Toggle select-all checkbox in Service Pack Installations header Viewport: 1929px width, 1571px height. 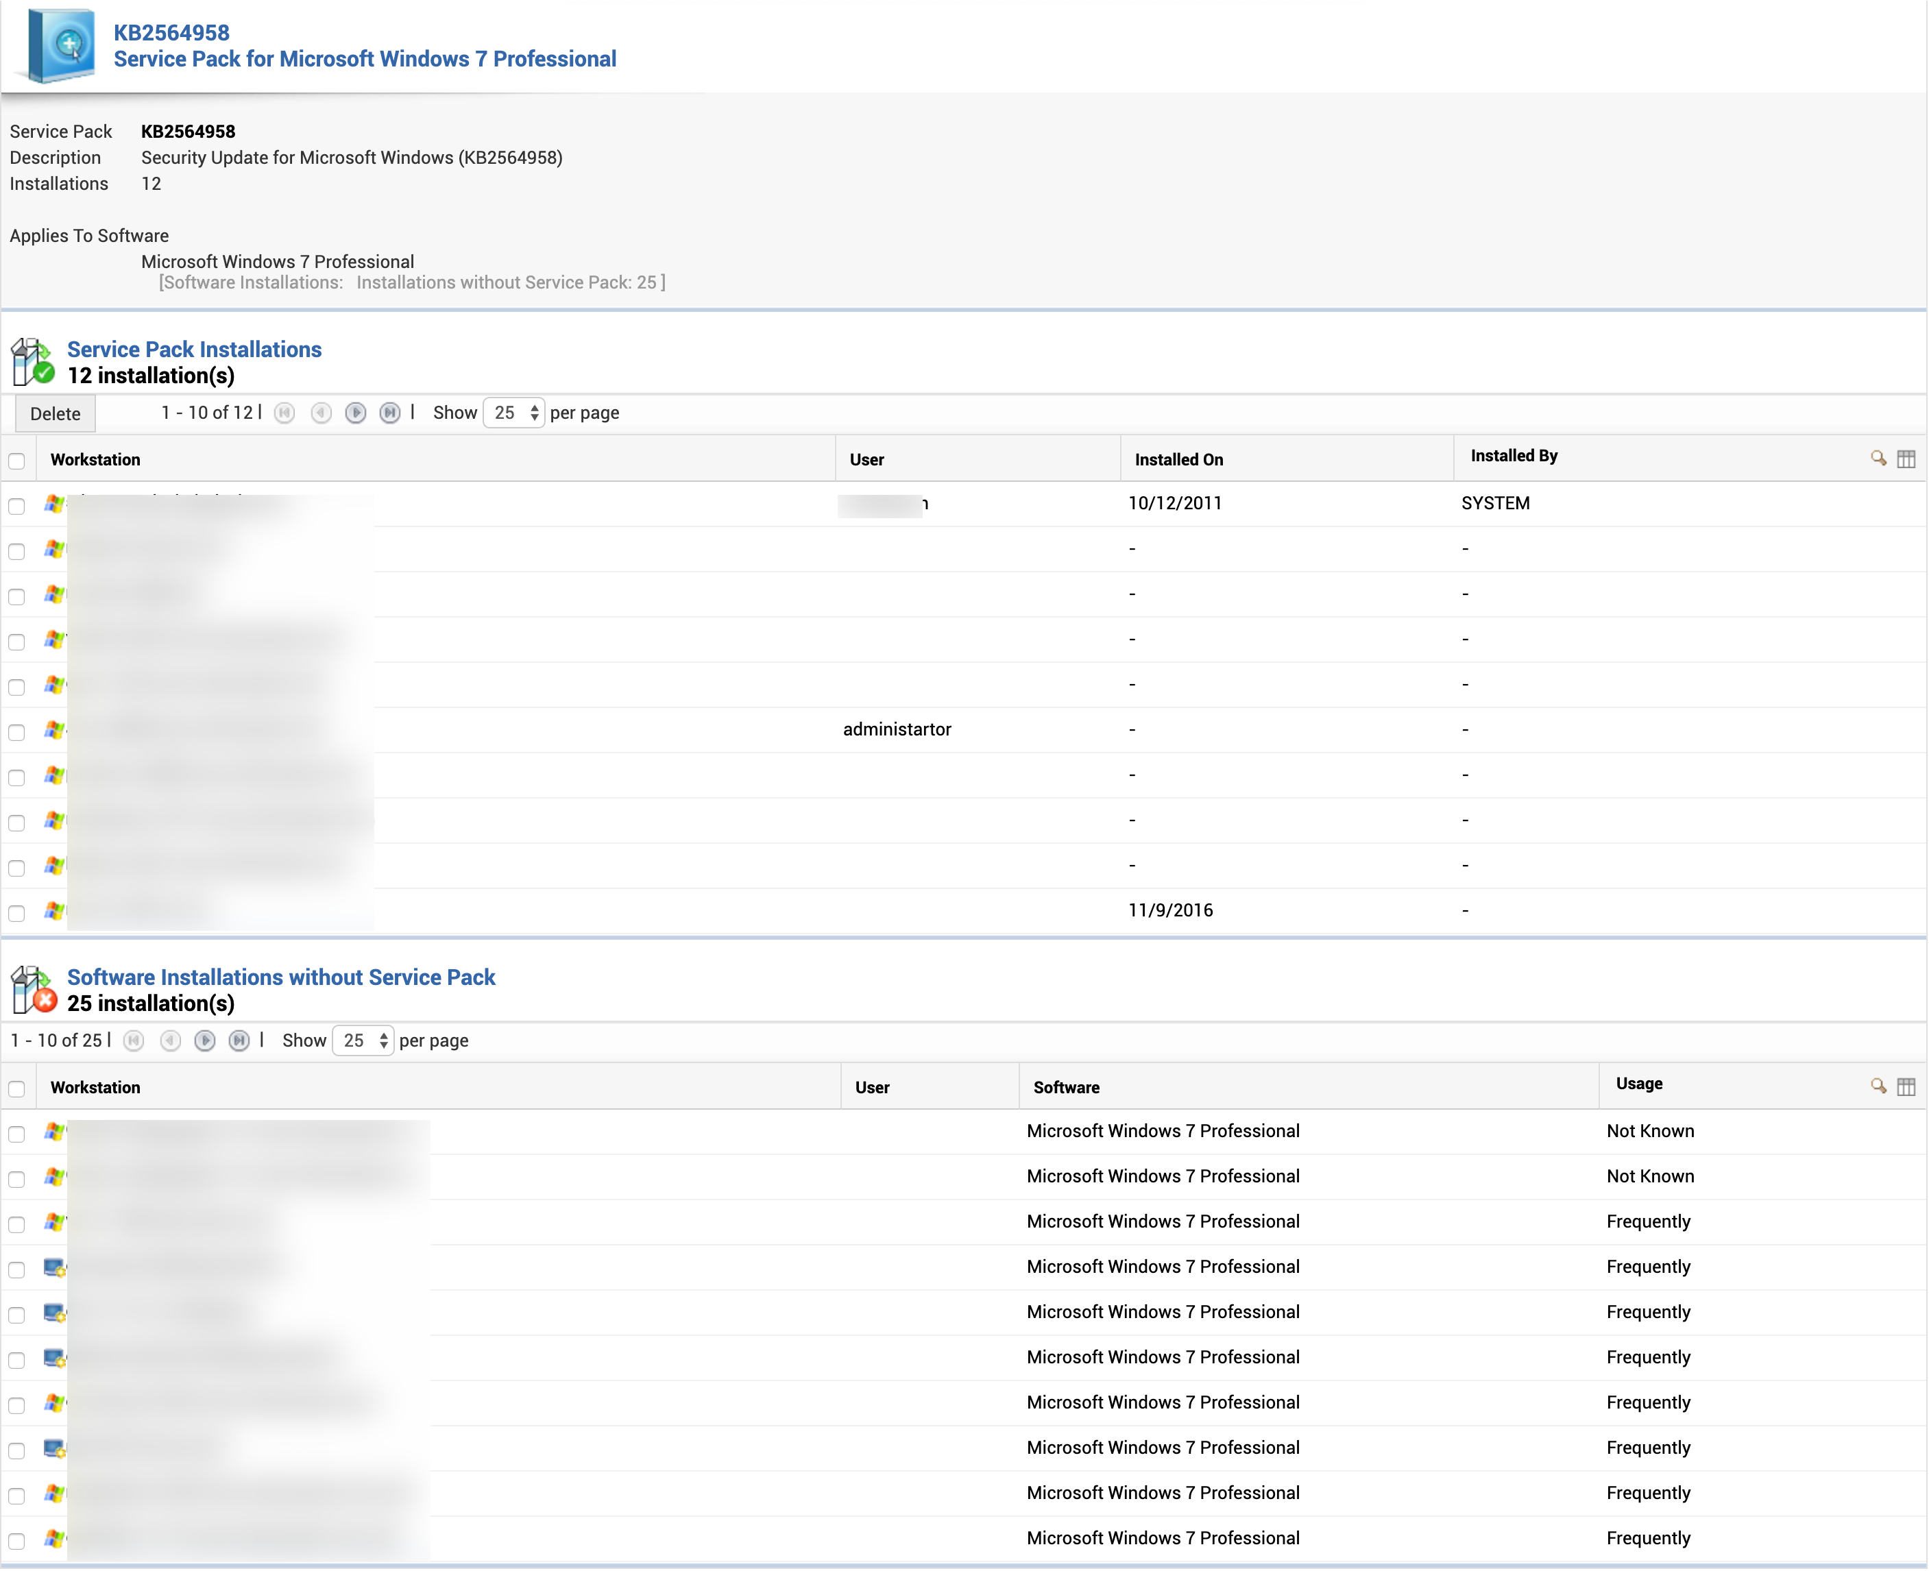pyautogui.click(x=16, y=461)
